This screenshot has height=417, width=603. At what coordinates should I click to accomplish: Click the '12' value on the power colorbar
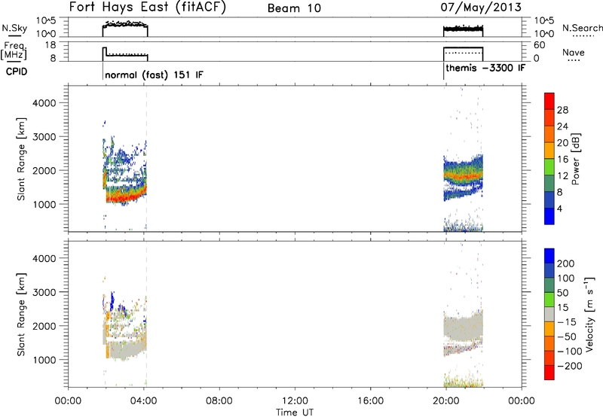562,176
